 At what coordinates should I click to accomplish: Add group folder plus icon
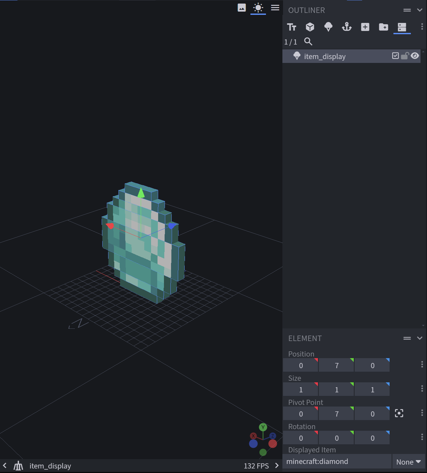click(x=383, y=27)
